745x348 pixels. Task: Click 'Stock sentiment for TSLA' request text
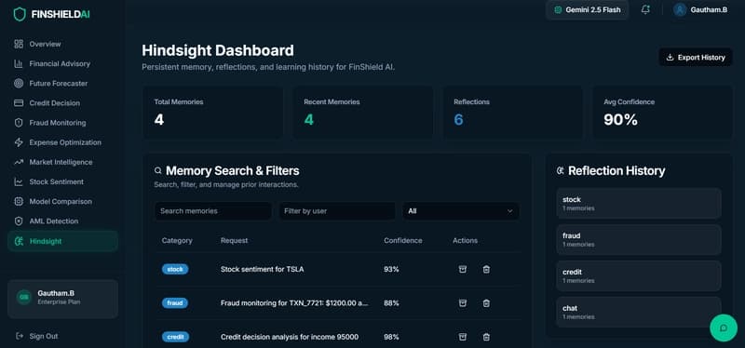[x=263, y=269]
